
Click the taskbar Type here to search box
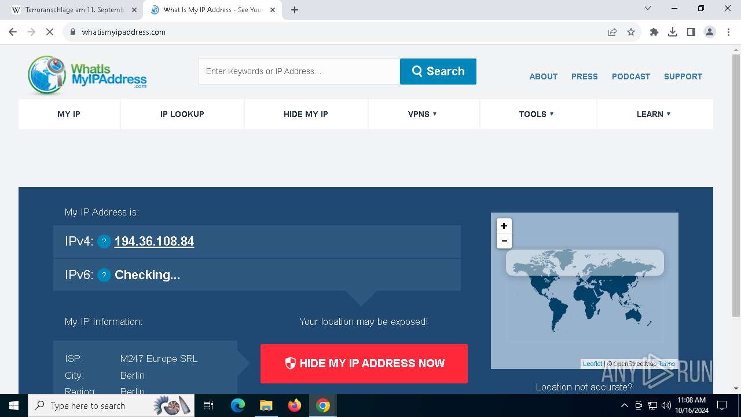111,405
